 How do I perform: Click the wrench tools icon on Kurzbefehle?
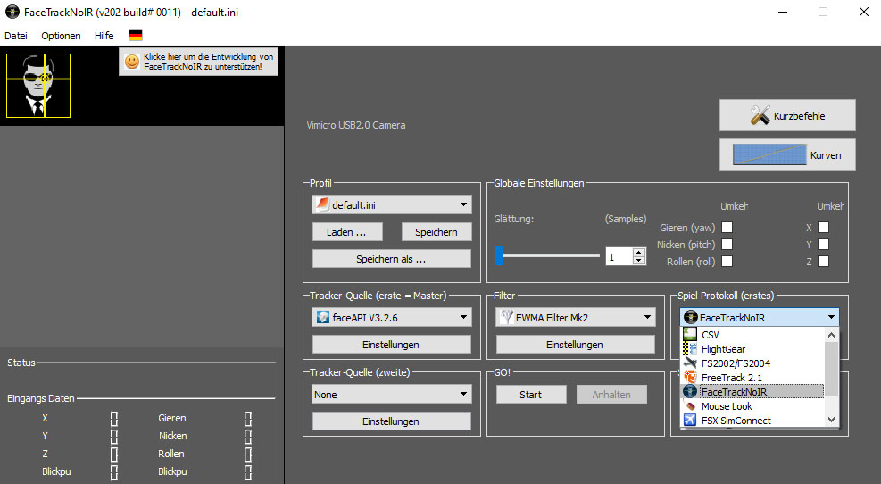[760, 115]
